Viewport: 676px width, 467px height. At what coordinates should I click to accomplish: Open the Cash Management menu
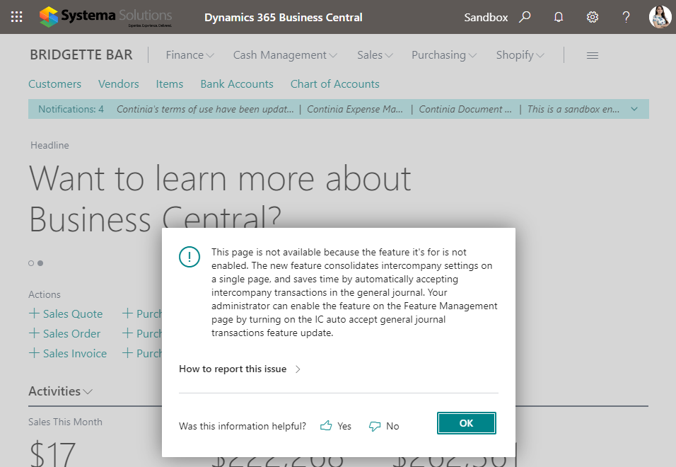(285, 55)
